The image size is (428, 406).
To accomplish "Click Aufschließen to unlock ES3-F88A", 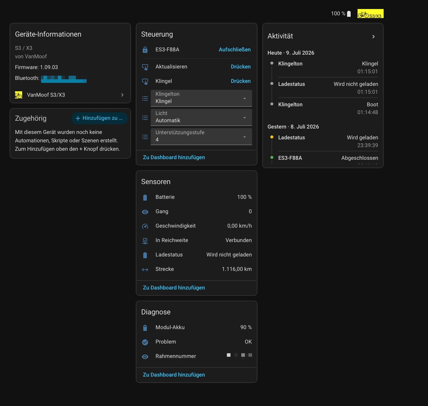I will coord(235,50).
